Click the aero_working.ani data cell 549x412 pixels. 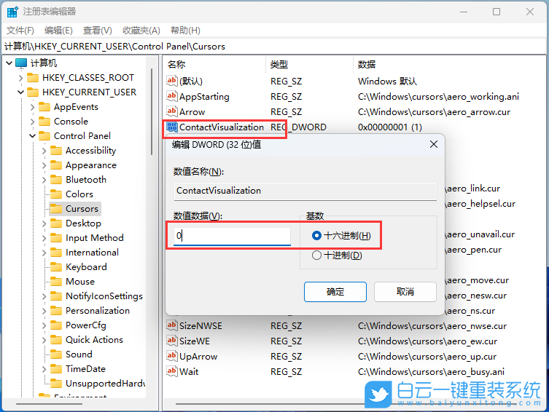[x=438, y=96]
